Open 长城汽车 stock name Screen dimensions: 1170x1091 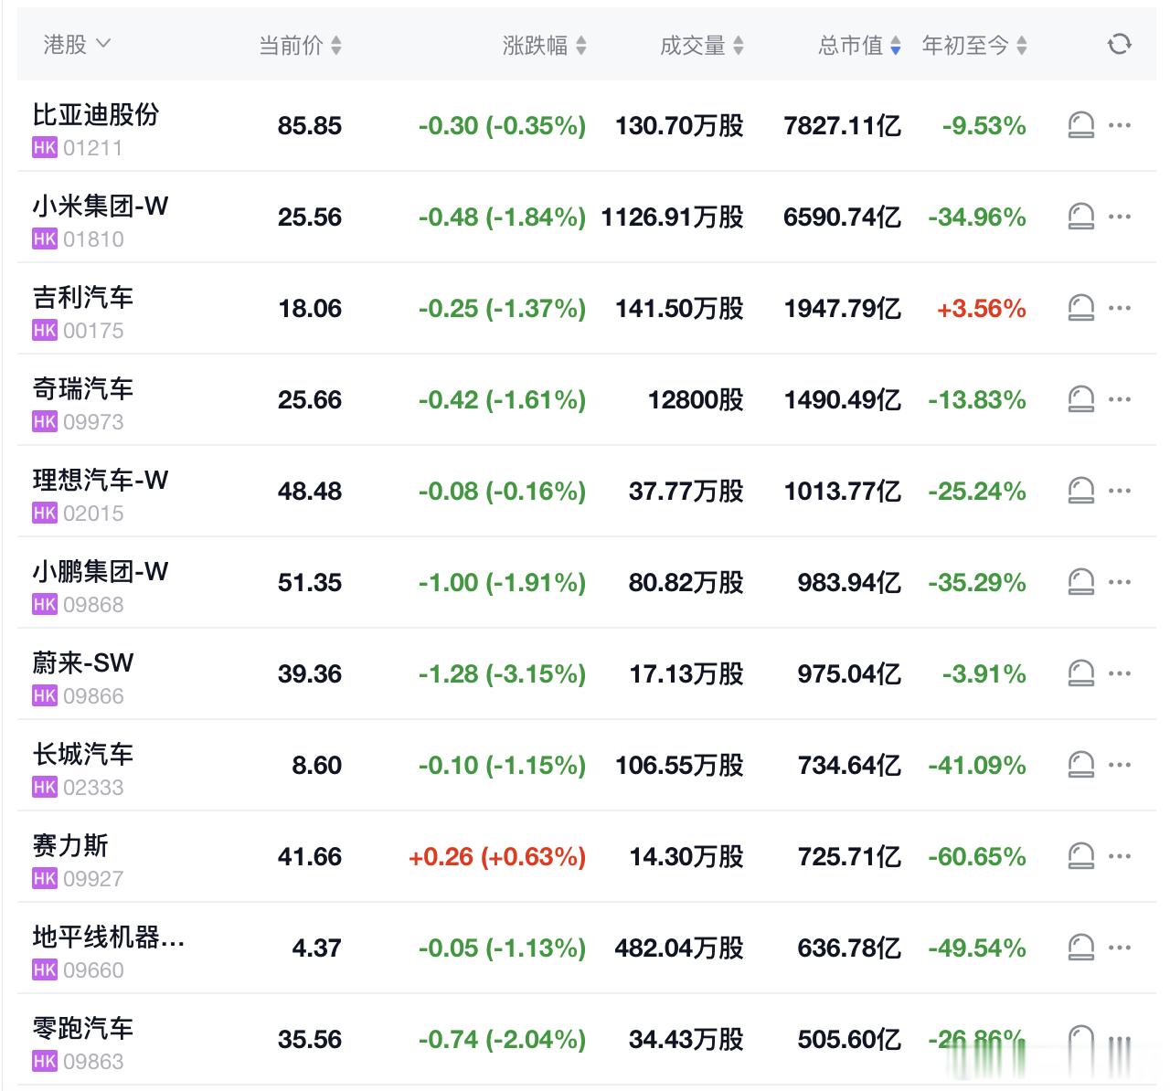83,754
